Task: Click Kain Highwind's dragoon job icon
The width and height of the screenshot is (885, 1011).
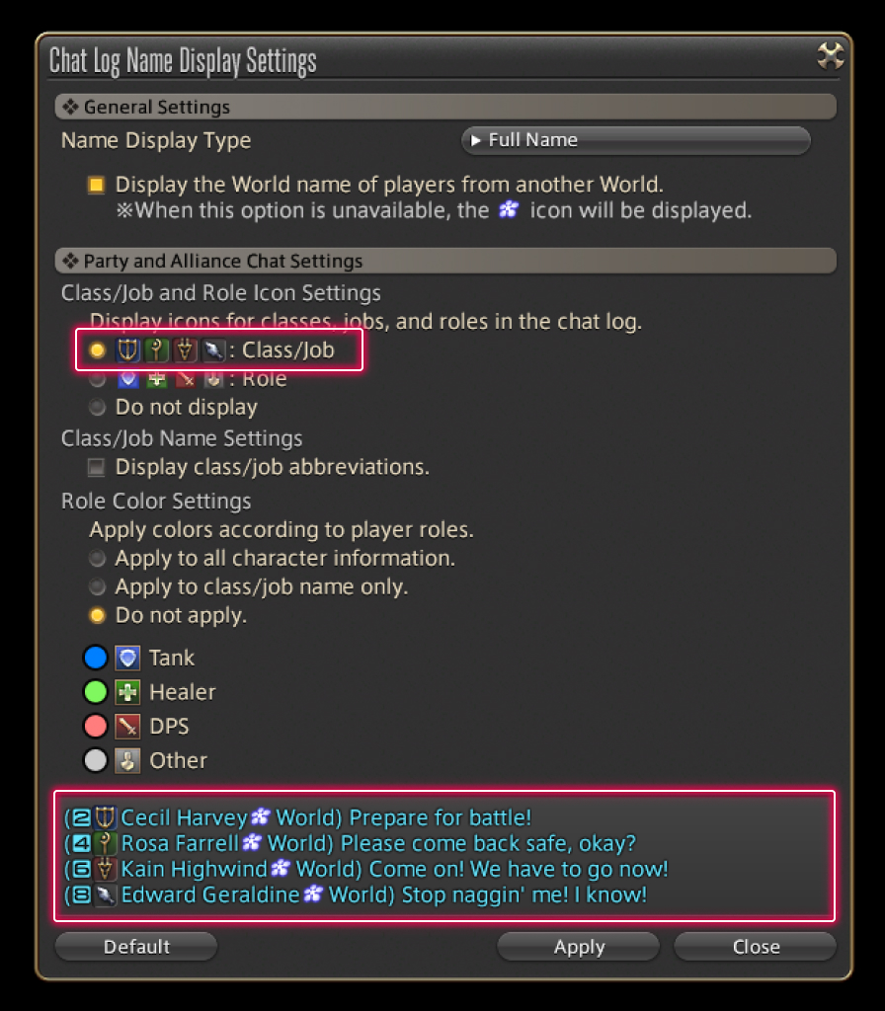Action: 105,869
